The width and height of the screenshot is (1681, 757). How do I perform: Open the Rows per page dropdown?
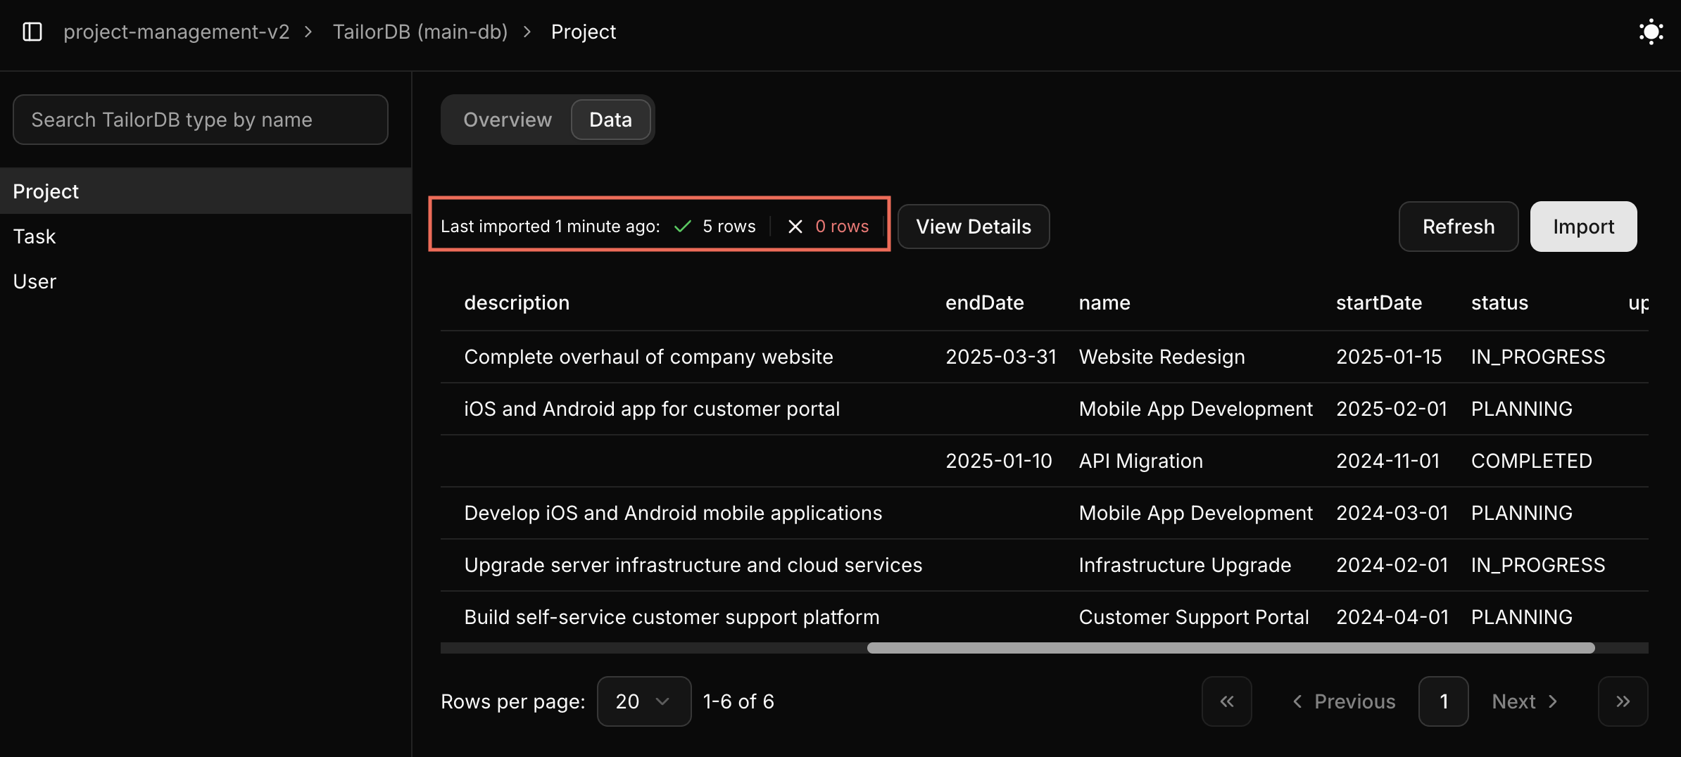tap(643, 701)
